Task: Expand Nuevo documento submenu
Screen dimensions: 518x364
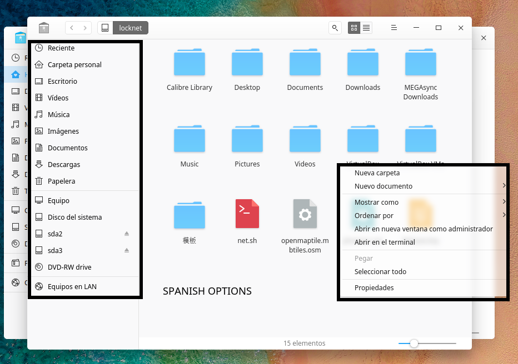Action: [424, 186]
